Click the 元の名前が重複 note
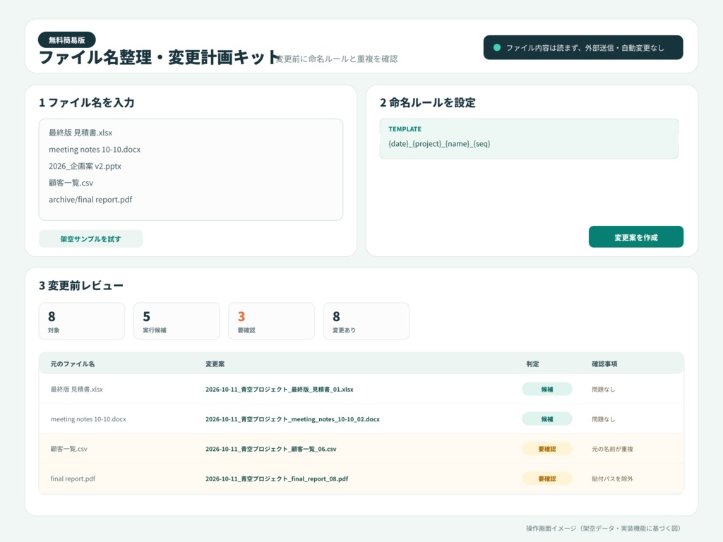The image size is (723, 542). coord(612,449)
